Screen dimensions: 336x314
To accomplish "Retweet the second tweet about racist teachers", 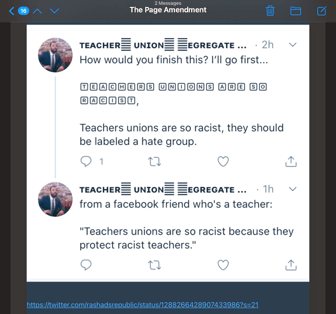I will pyautogui.click(x=155, y=265).
